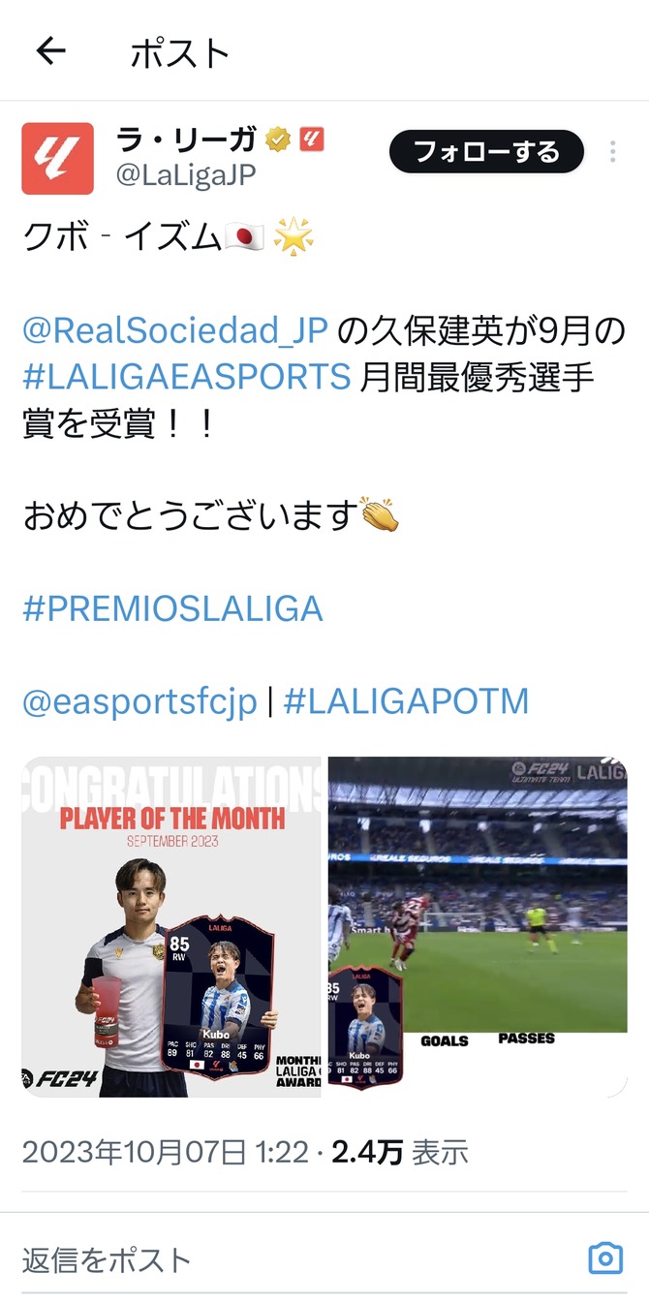Tap the @LaLigaJP handle
Screen dimensions: 649x1303
pos(186,176)
